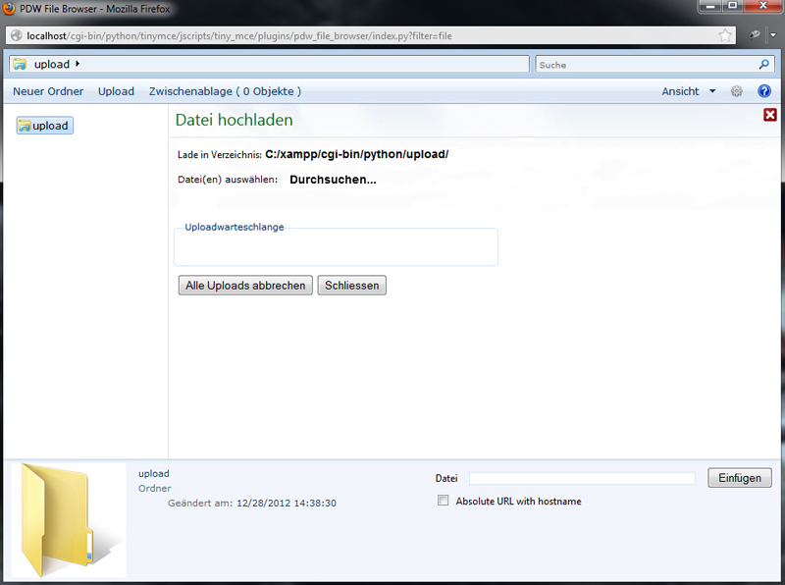Expand the upload breadcrumb arrow
This screenshot has height=585, width=785.
pos(78,64)
